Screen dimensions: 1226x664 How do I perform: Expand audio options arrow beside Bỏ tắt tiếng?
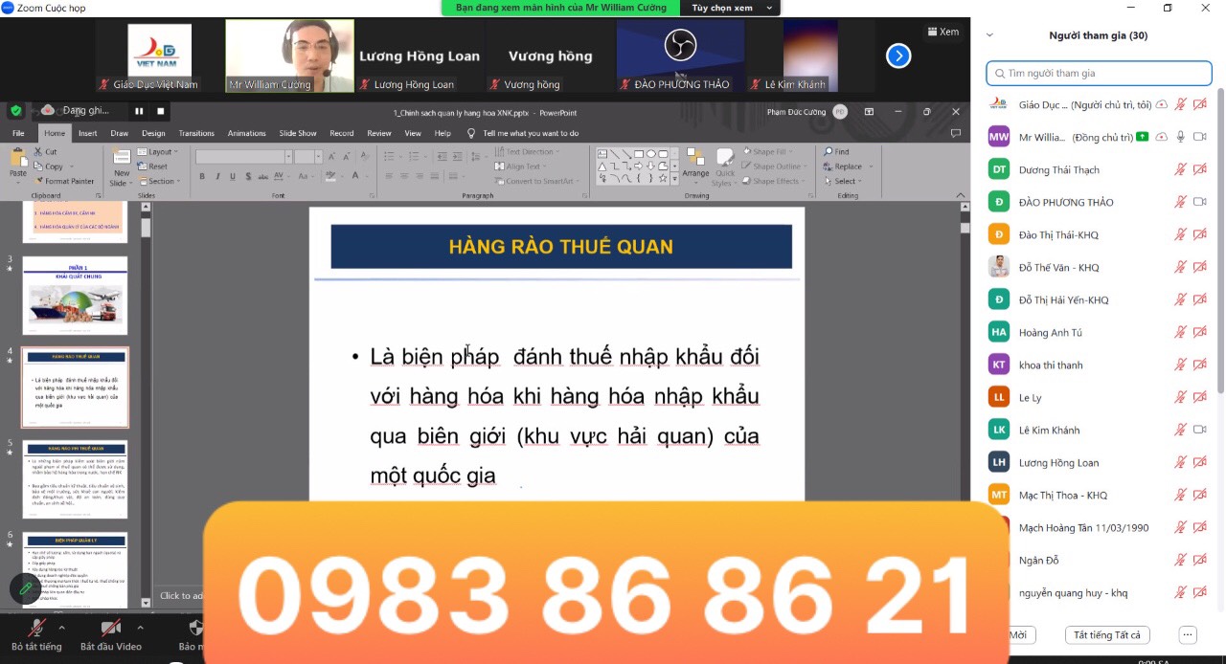(x=62, y=628)
